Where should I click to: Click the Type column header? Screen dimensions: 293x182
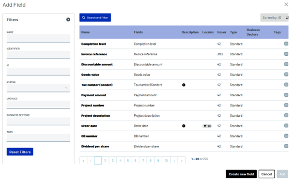pos(233,32)
